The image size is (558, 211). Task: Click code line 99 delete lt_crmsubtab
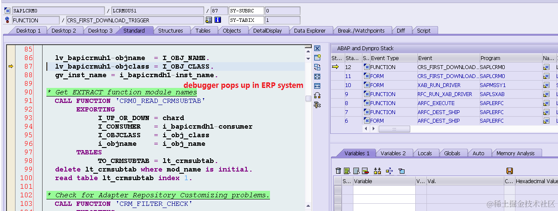point(154,169)
